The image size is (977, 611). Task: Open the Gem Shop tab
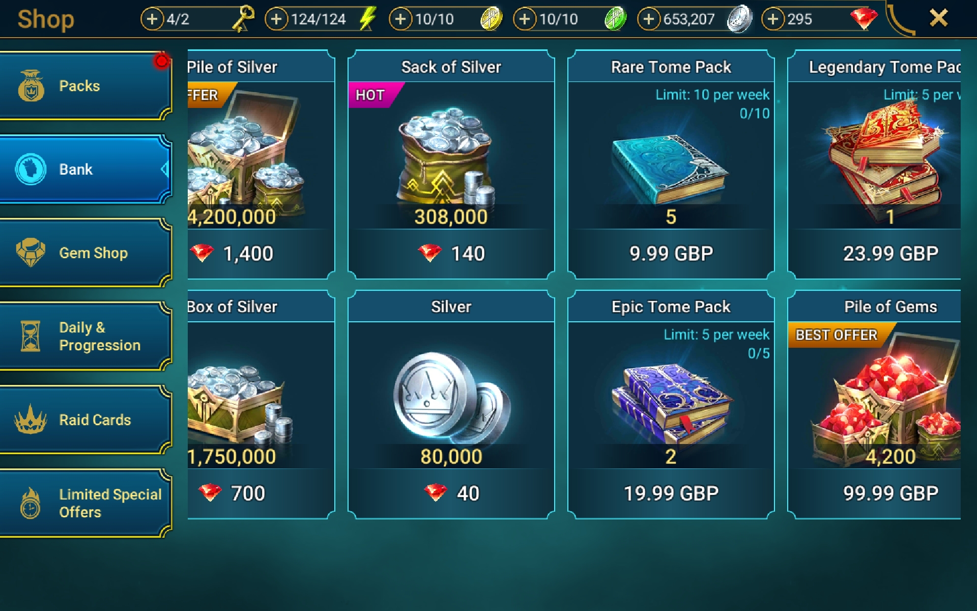(x=85, y=253)
